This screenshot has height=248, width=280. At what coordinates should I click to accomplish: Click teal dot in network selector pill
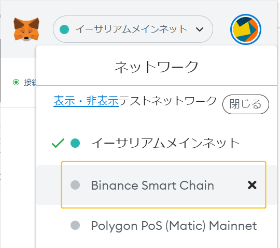[x=64, y=29]
